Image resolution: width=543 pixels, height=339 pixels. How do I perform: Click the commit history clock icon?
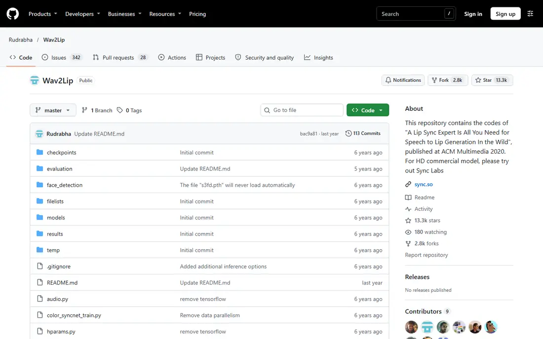[349, 134]
